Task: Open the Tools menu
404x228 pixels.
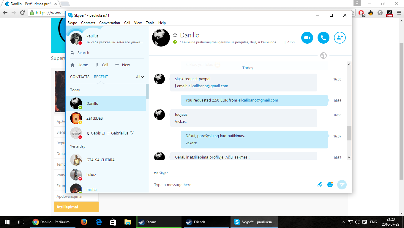Action: click(150, 23)
